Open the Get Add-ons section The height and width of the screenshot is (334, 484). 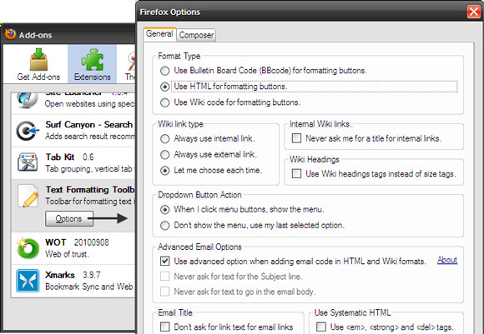tap(38, 64)
